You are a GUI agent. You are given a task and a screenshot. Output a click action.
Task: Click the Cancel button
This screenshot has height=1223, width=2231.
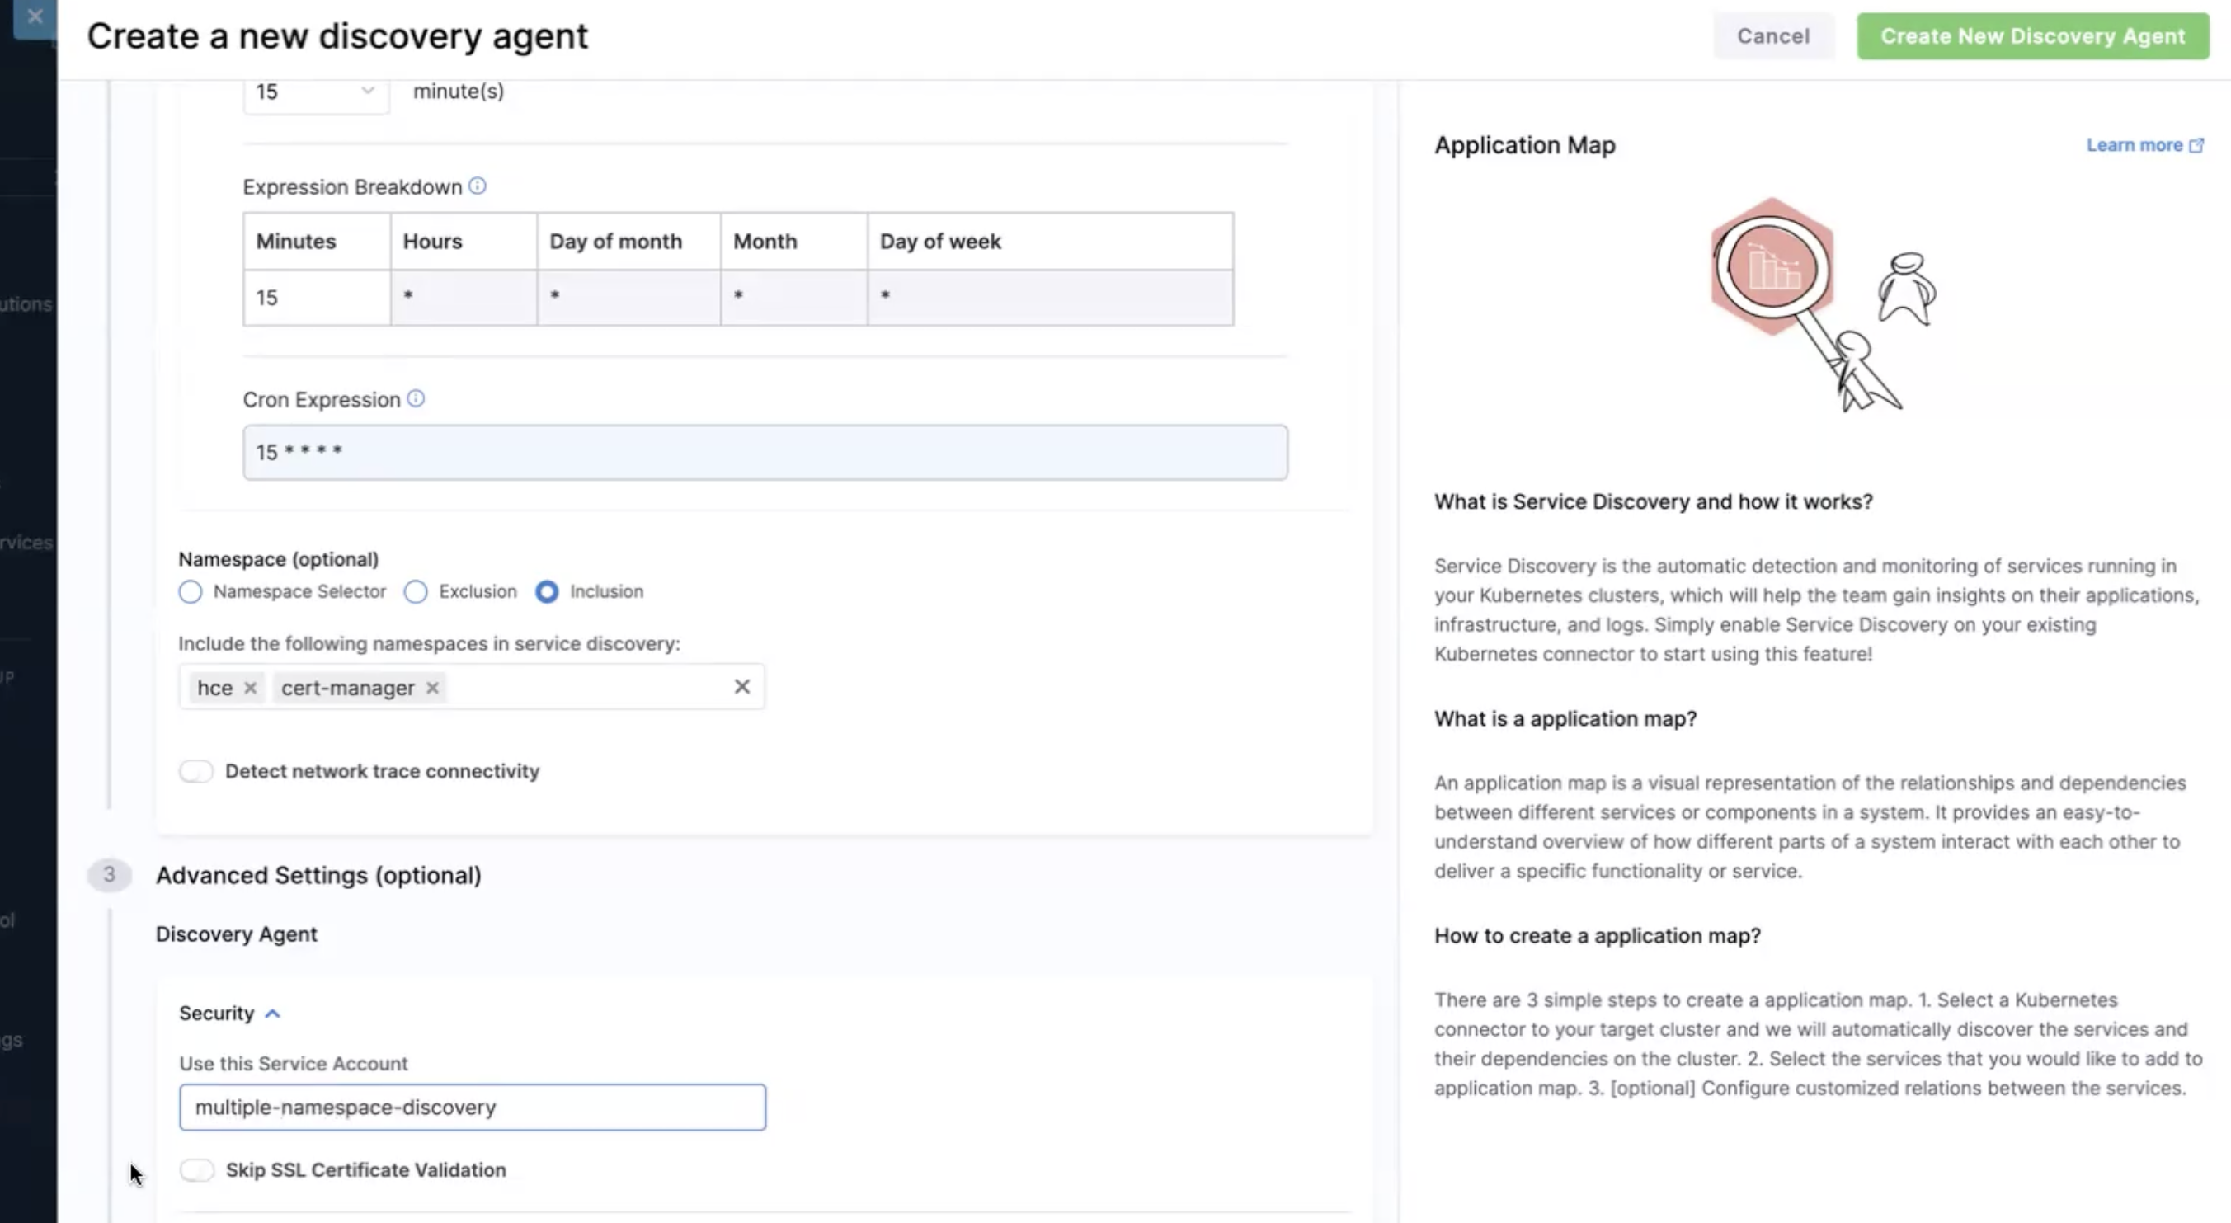coord(1773,36)
